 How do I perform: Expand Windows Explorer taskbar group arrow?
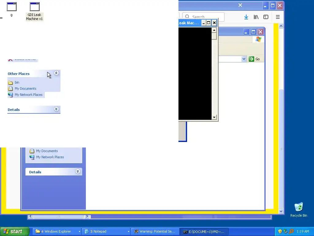pyautogui.click(x=79, y=232)
